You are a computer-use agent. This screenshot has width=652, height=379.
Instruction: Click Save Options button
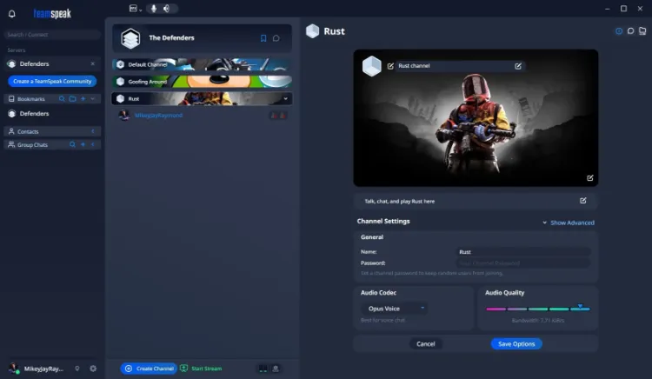(516, 343)
